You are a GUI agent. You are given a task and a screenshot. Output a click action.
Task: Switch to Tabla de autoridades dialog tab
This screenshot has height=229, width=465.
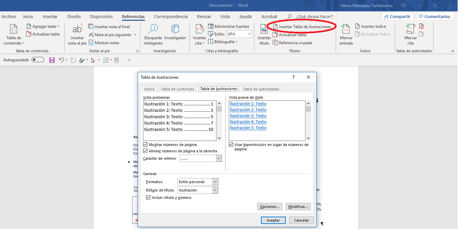(261, 89)
